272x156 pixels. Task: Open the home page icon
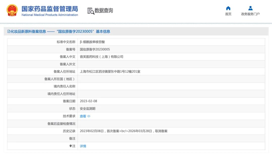pos(228,8)
